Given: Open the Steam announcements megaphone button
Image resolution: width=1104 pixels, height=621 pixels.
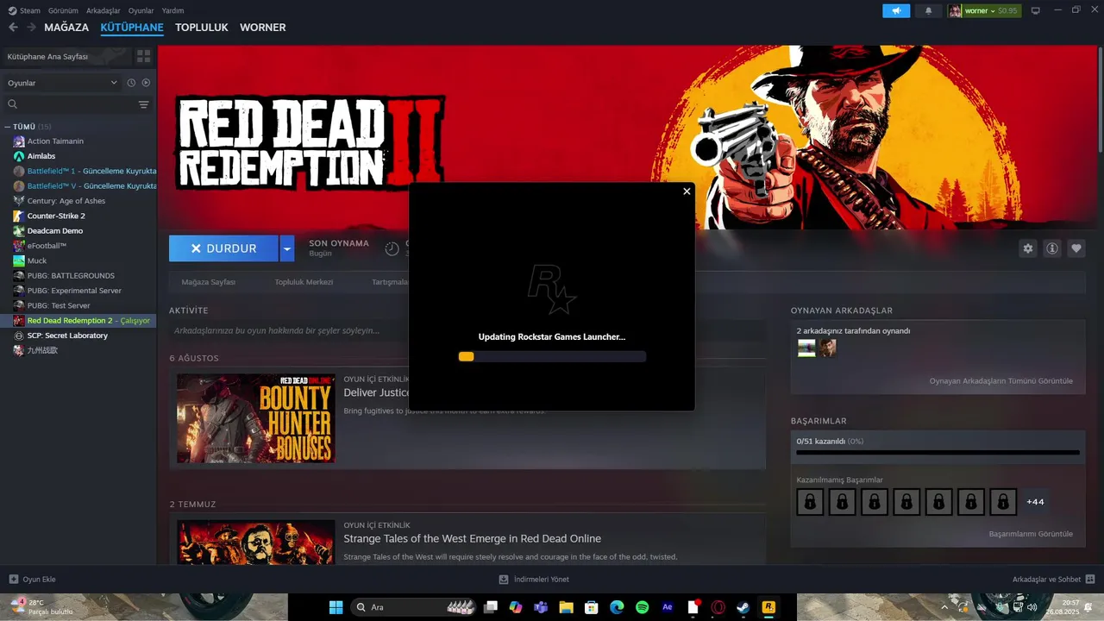Looking at the screenshot, I should 896,10.
